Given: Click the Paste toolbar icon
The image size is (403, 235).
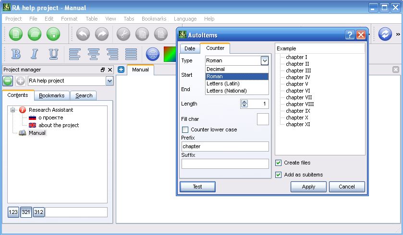Looking at the screenshot, I should [161, 34].
